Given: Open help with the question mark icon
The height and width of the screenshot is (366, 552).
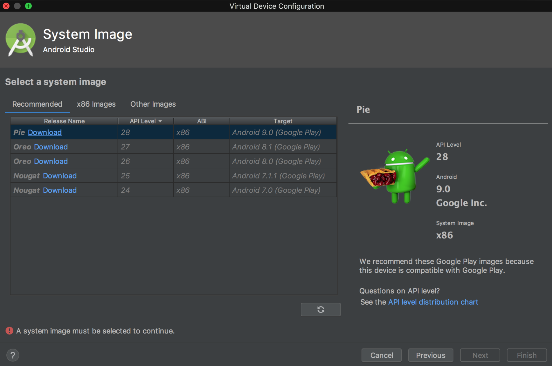Looking at the screenshot, I should pyautogui.click(x=13, y=355).
